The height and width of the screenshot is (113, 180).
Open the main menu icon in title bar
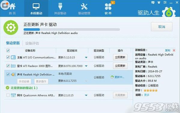(x=165, y=2)
